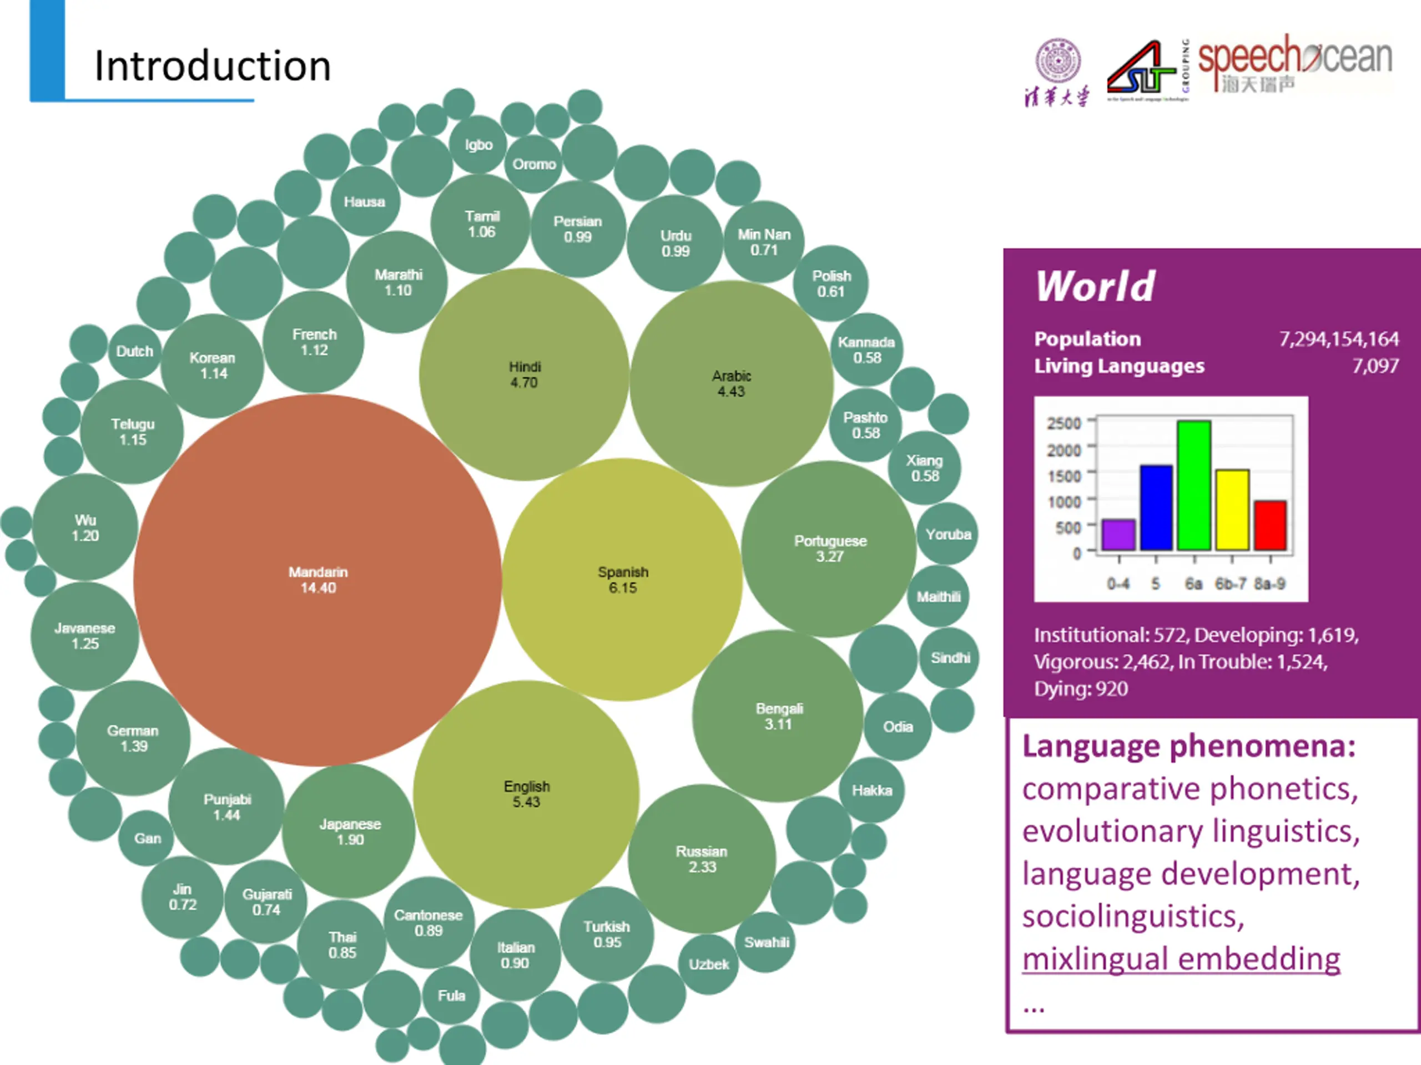
Task: Click the English 5.43 bubble
Action: 526,794
